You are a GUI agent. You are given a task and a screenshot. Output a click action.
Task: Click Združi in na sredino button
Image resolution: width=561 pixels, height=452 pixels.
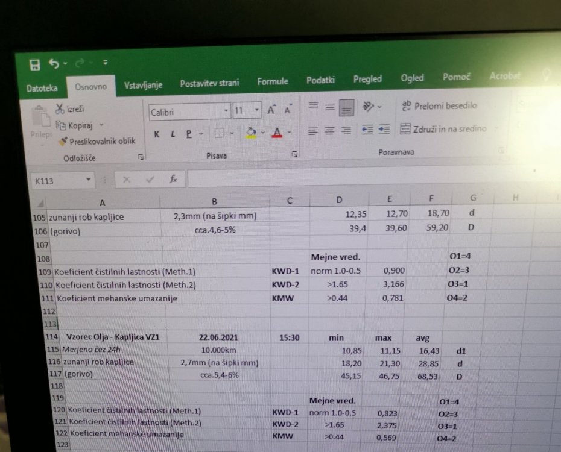pos(443,129)
